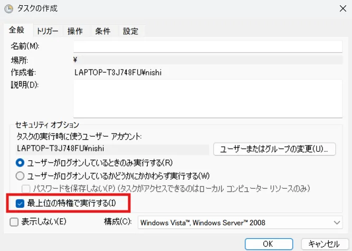The width and height of the screenshot is (352, 251).
Task: Go to the 操作 tab
Action: 75,31
